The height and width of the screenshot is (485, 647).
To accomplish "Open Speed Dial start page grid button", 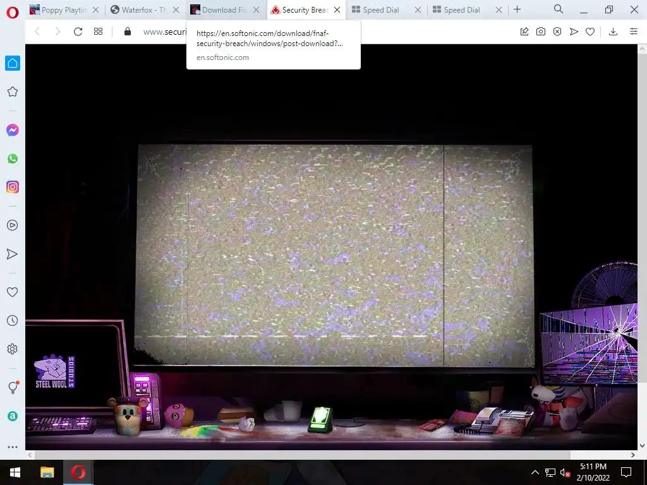I will (98, 32).
